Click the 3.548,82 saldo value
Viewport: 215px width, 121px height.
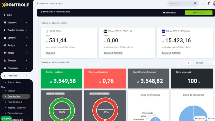tap(152, 81)
